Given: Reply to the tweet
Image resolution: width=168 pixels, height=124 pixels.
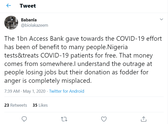Looking at the screenshot, I should coord(24,119).
